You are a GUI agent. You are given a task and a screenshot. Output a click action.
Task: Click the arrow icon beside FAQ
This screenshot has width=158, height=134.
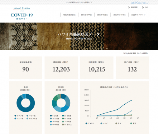click(x=143, y=8)
